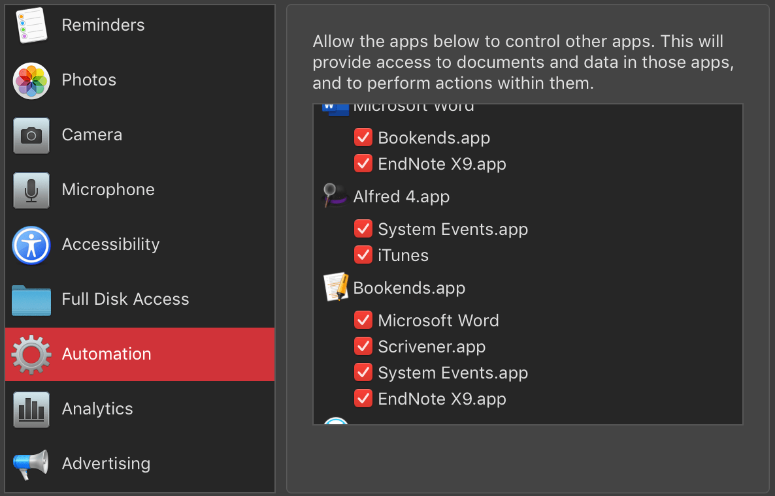Viewport: 775px width, 496px height.
Task: Click the Reminders list icon
Action: pyautogui.click(x=31, y=25)
